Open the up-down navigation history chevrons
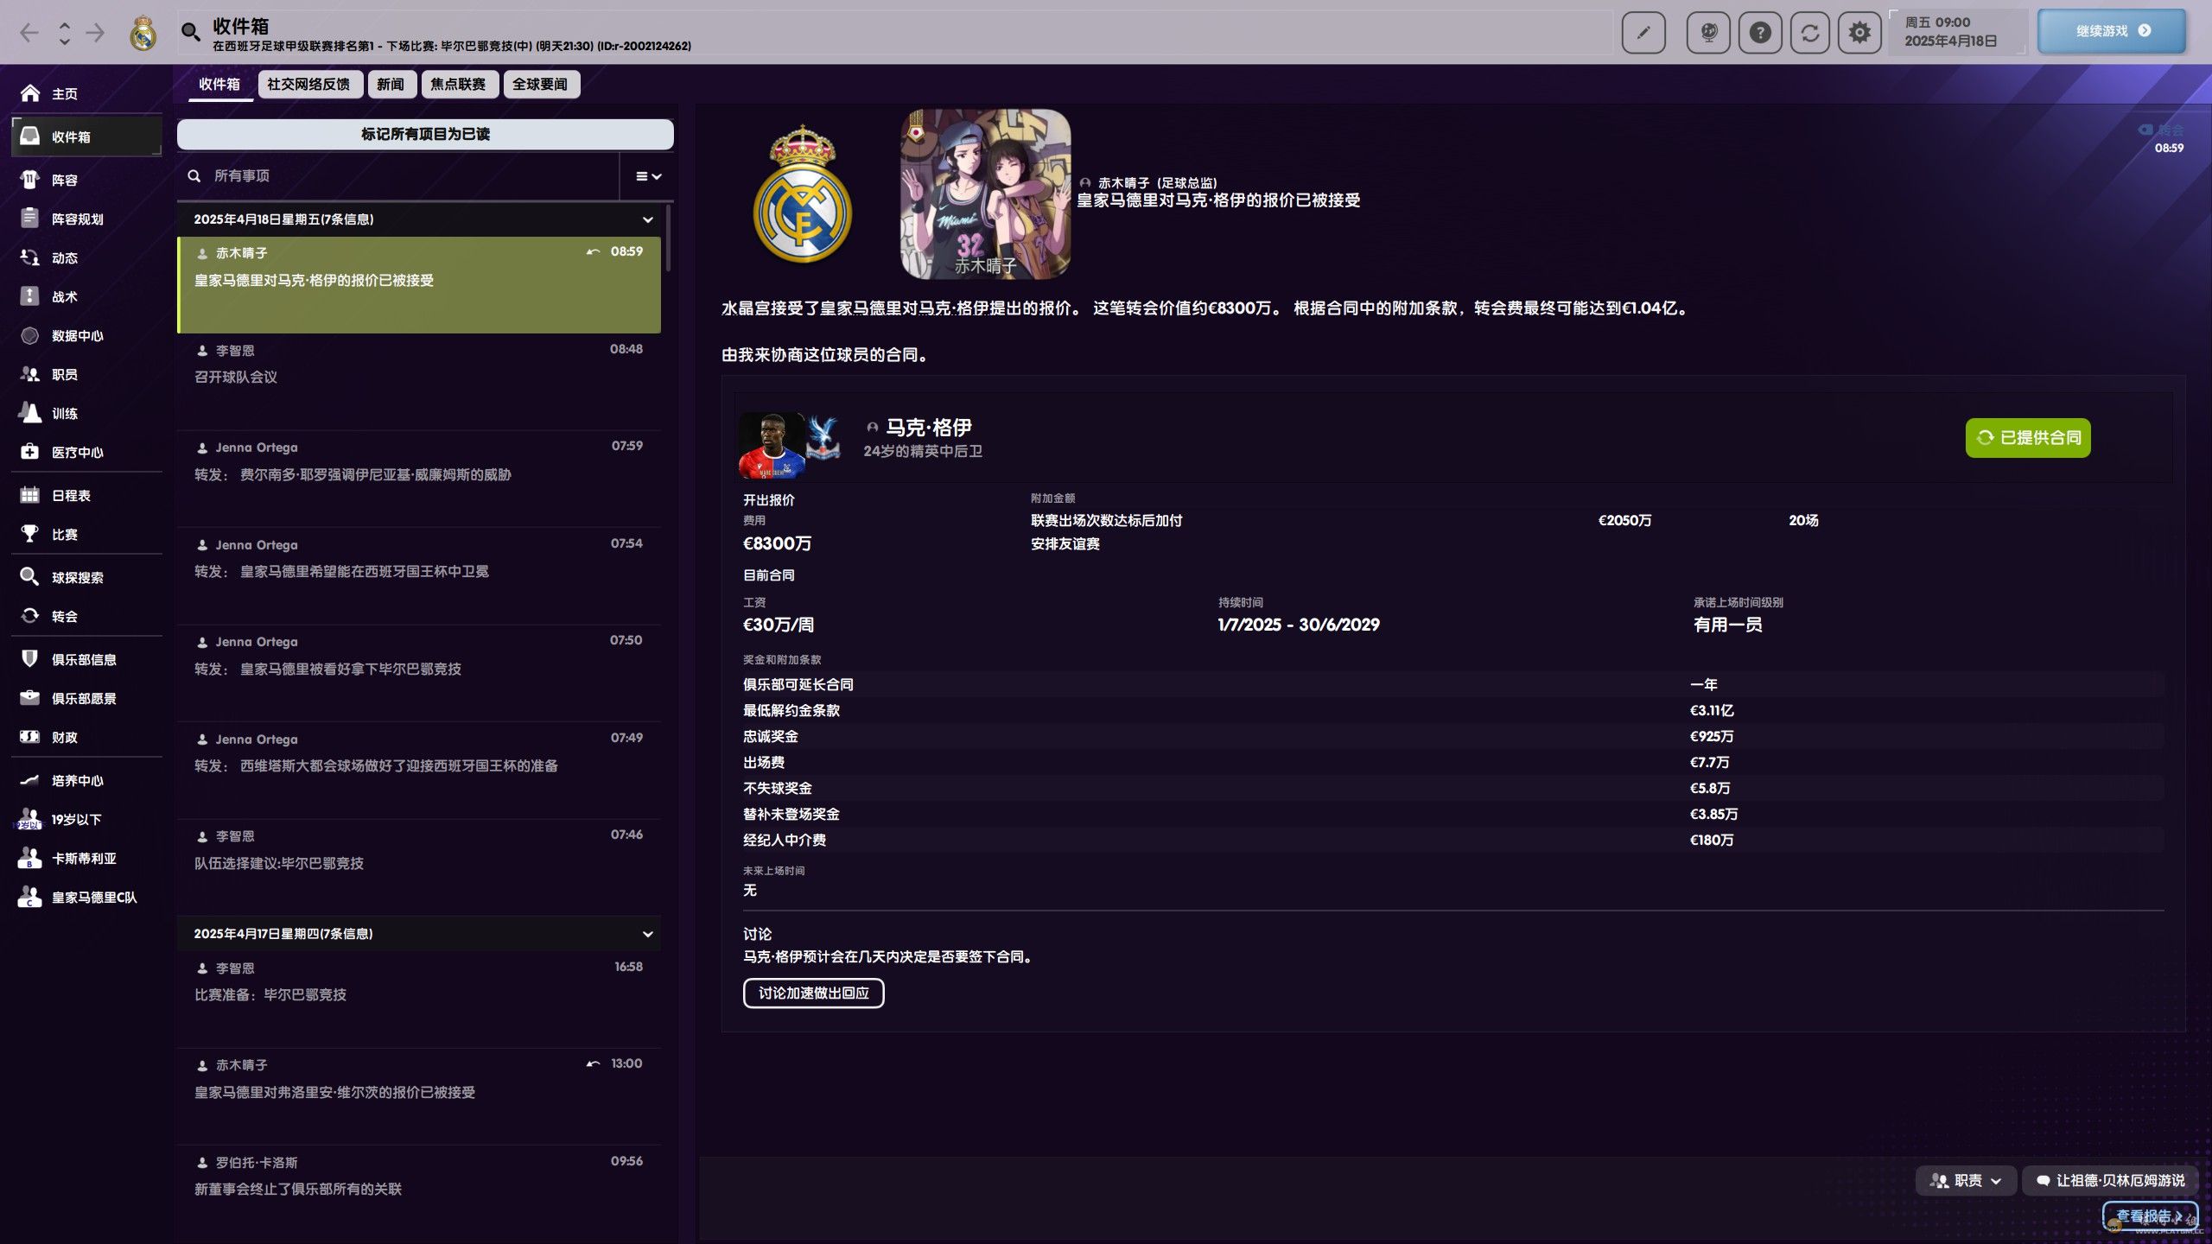The height and width of the screenshot is (1244, 2212). click(64, 33)
